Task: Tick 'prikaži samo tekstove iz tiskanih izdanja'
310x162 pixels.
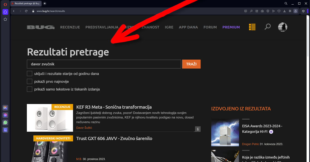Action: coord(29,89)
